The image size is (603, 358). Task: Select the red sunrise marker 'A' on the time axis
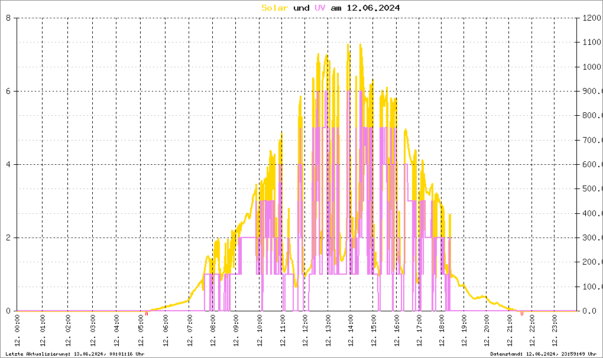[x=147, y=314]
